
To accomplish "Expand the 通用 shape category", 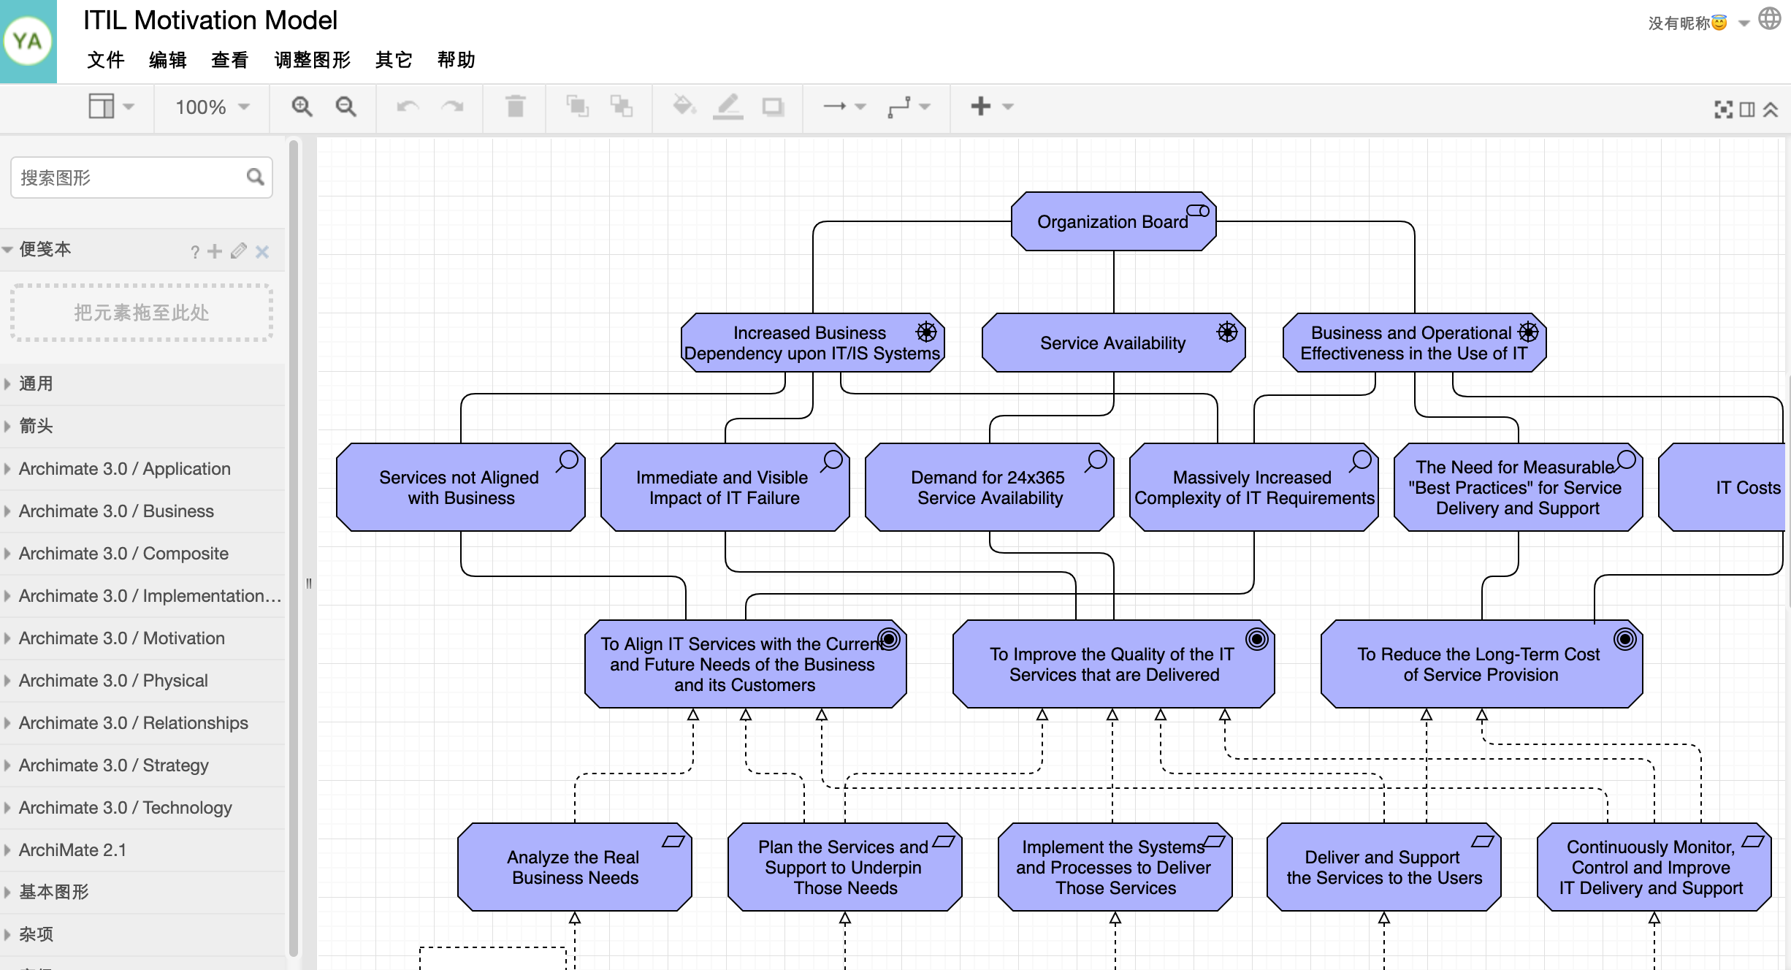I will pyautogui.click(x=34, y=382).
